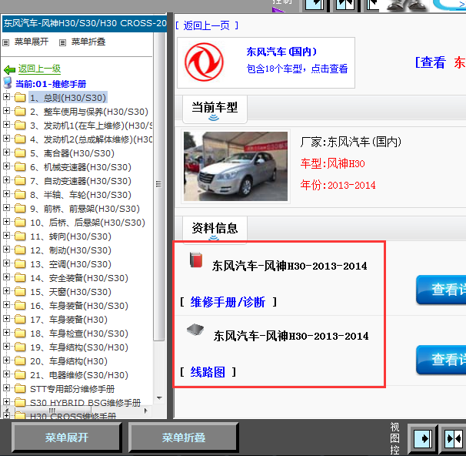
Task: Click the Dongfeng red logo
Action: click(x=204, y=62)
